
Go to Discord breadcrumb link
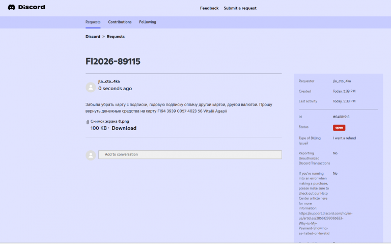click(93, 37)
